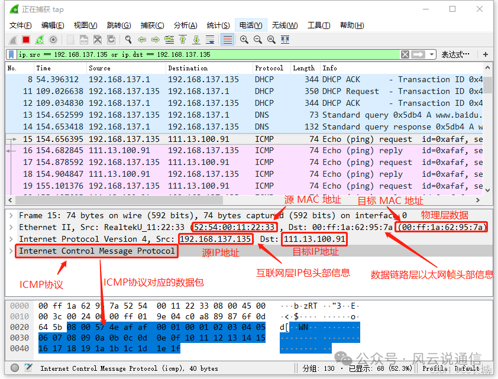Open the display filter history dropdown
Screen dimensions: 498x379
432,54
